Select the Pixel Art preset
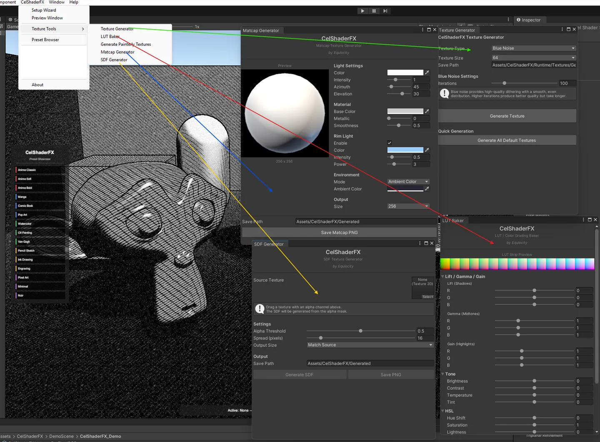The width and height of the screenshot is (600, 442). click(40, 278)
